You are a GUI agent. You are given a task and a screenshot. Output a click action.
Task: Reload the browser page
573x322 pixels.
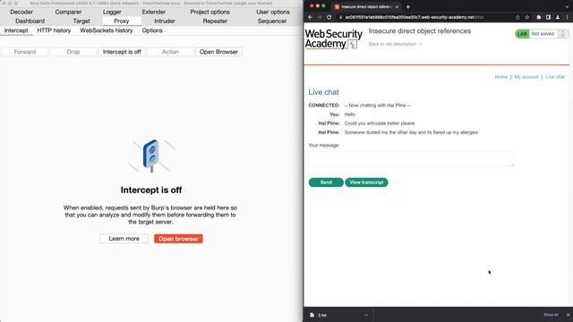coord(329,17)
